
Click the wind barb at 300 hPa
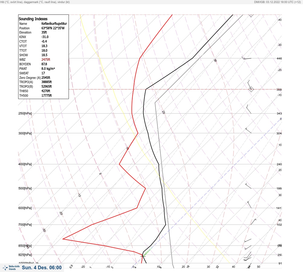[248, 131]
